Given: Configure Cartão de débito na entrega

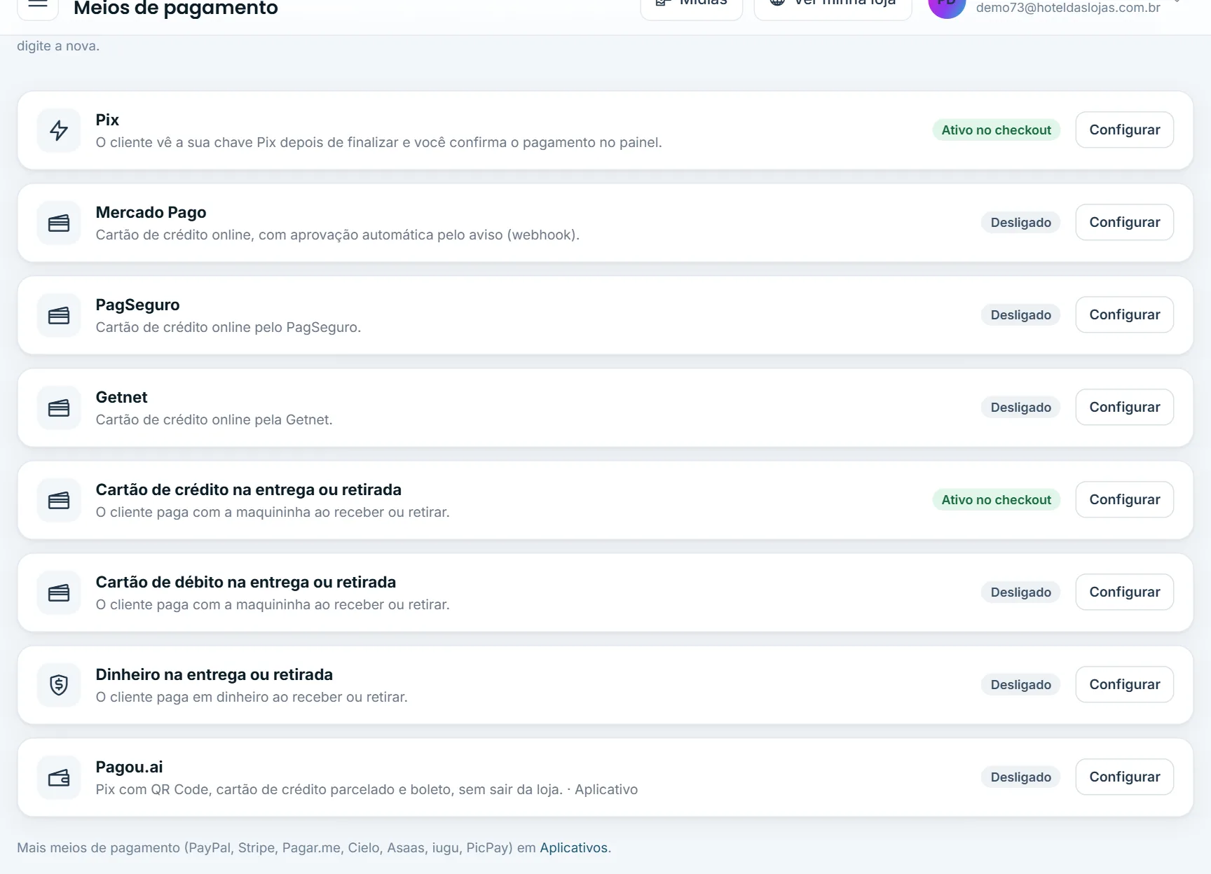Looking at the screenshot, I should [1125, 592].
